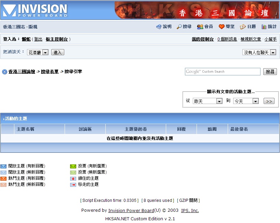Click the 主題名稱 column header
This screenshot has height=223, width=280.
coord(26,129)
